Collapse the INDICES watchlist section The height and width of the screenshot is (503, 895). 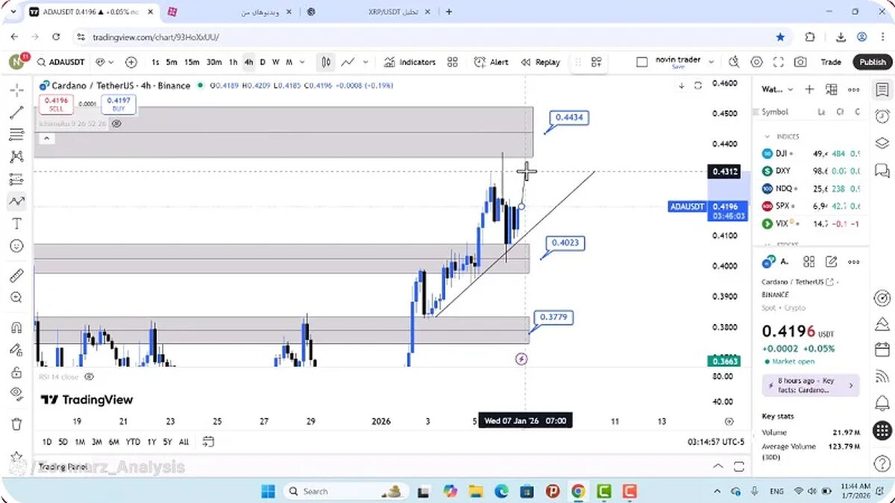point(767,136)
